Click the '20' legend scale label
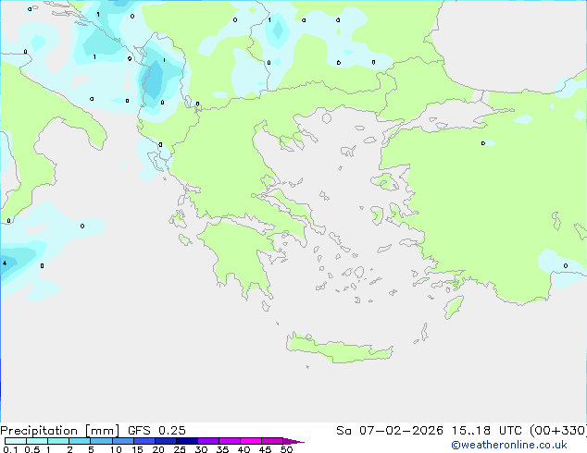 [158, 449]
